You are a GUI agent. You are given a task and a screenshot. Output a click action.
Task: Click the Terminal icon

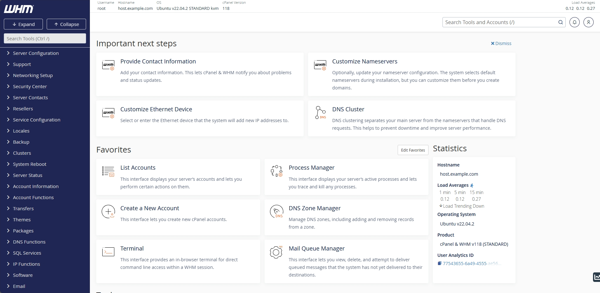point(108,252)
